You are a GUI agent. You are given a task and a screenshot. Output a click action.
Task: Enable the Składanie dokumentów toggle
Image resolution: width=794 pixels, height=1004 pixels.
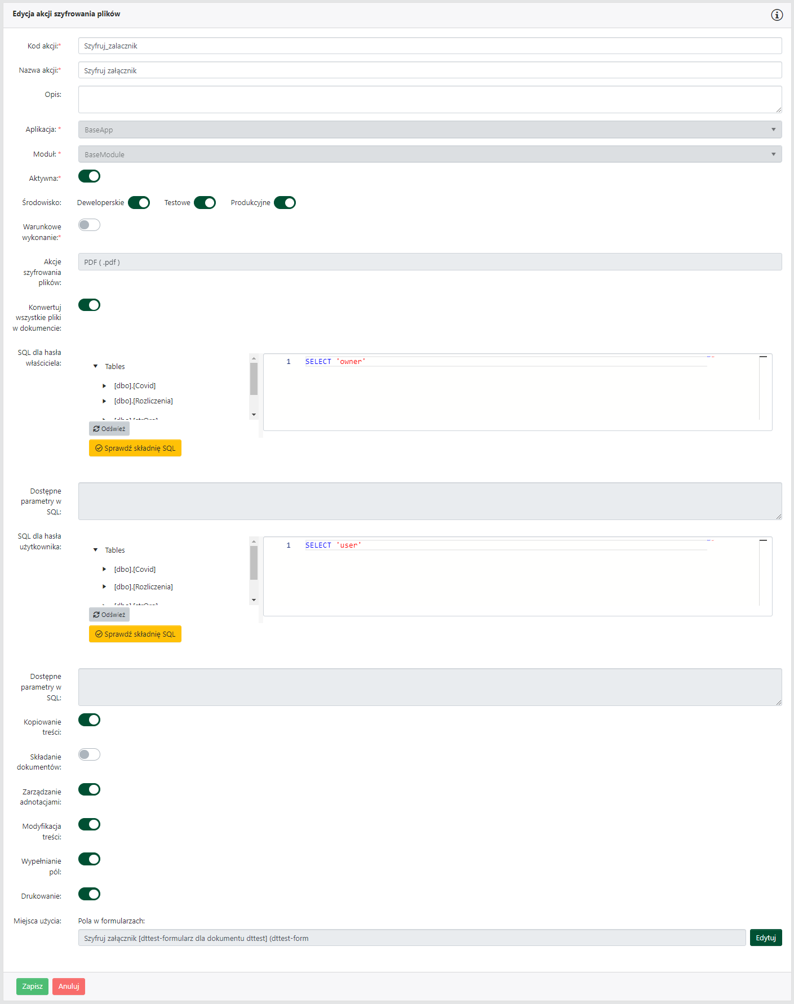coord(89,754)
